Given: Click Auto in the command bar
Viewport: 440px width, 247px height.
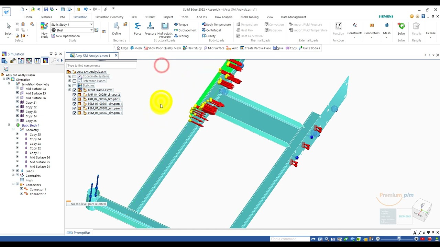Looking at the screenshot, I should coord(233,48).
